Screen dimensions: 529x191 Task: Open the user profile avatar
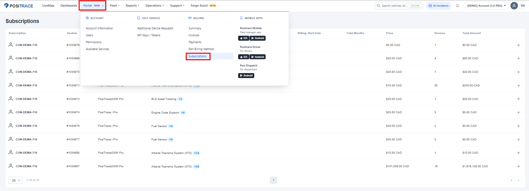pyautogui.click(x=514, y=6)
